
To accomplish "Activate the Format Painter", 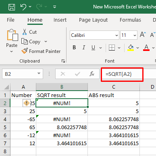I will [x=41, y=51].
